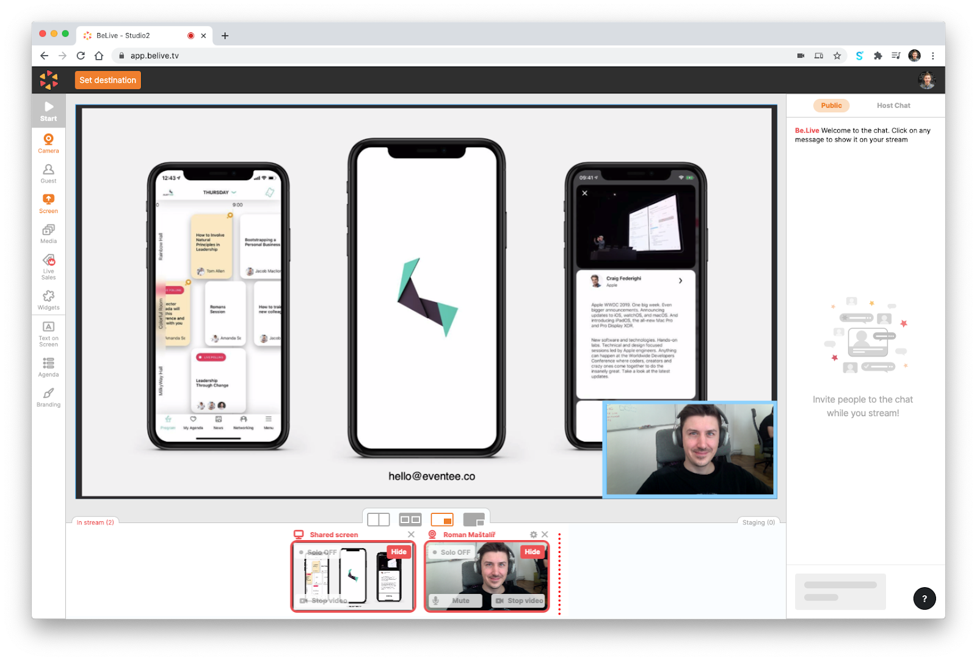Click the Shared screen thumbnail
This screenshot has height=661, width=977.
coord(353,576)
